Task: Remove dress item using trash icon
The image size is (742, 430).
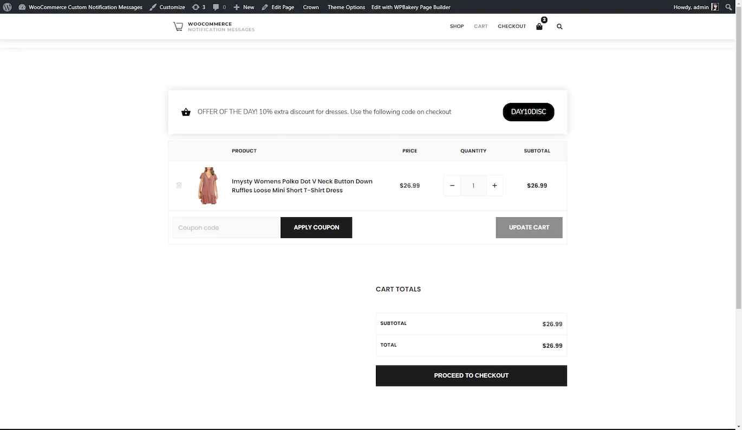Action: click(x=179, y=185)
